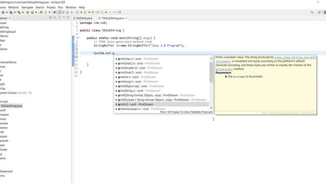Select printf(String format, Object... args) proposal

tap(162, 95)
